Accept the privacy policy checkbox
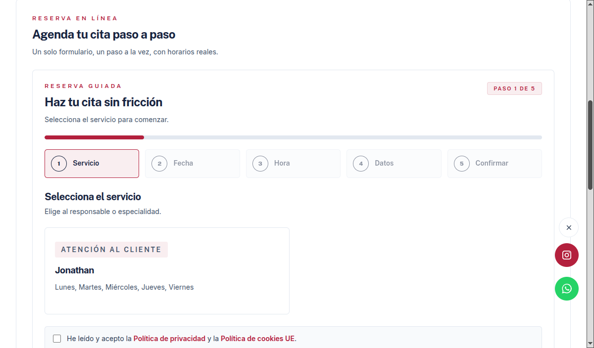Viewport: 594px width, 348px height. pyautogui.click(x=57, y=339)
